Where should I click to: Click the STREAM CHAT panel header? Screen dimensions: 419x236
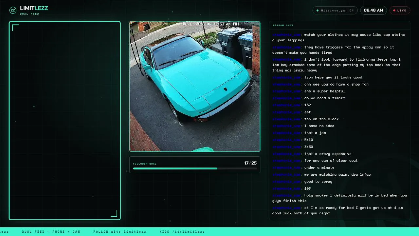(x=339, y=25)
